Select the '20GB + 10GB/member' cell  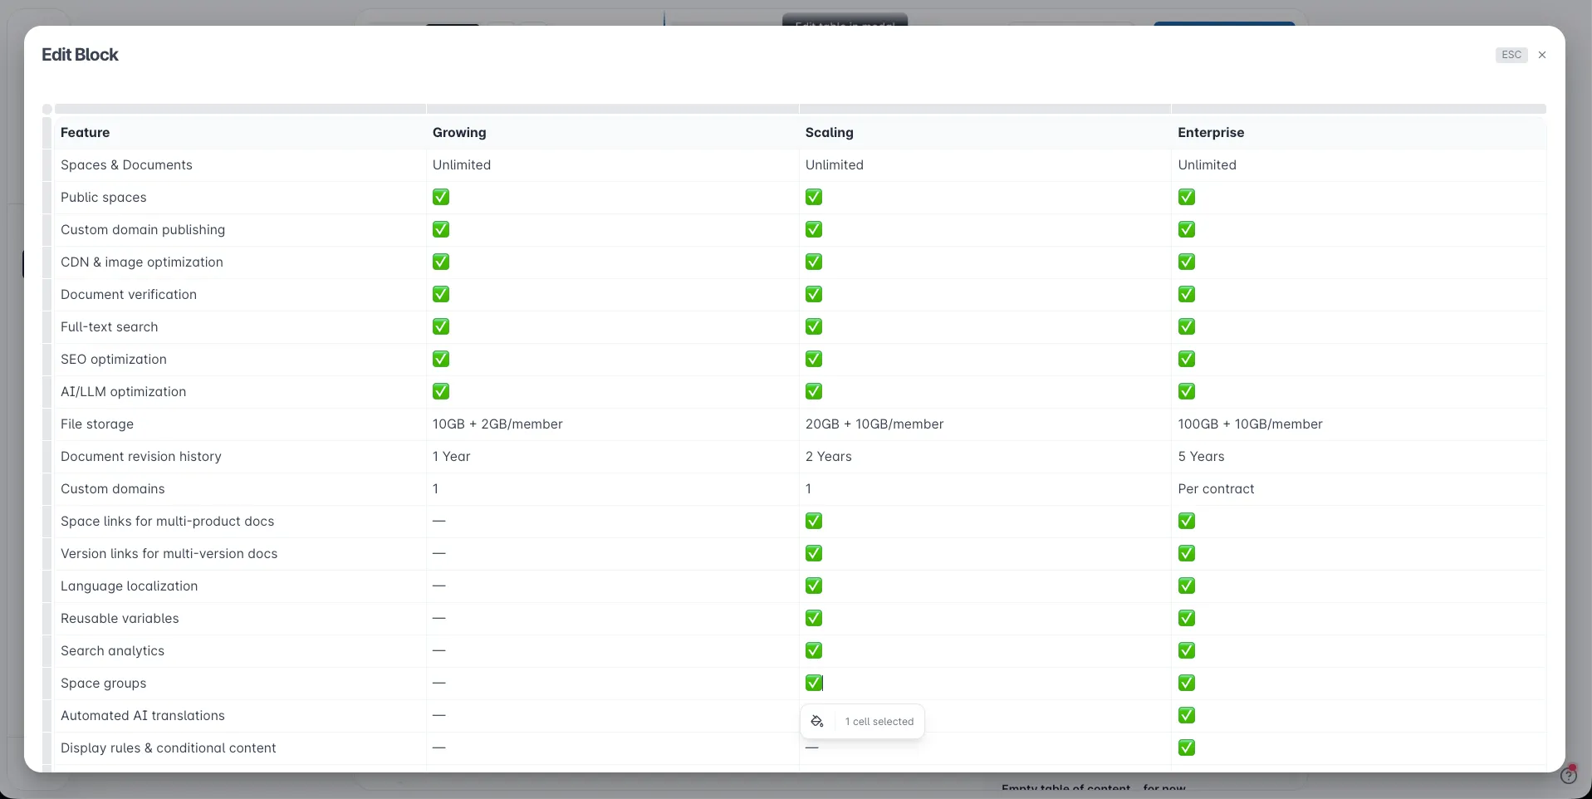(985, 424)
